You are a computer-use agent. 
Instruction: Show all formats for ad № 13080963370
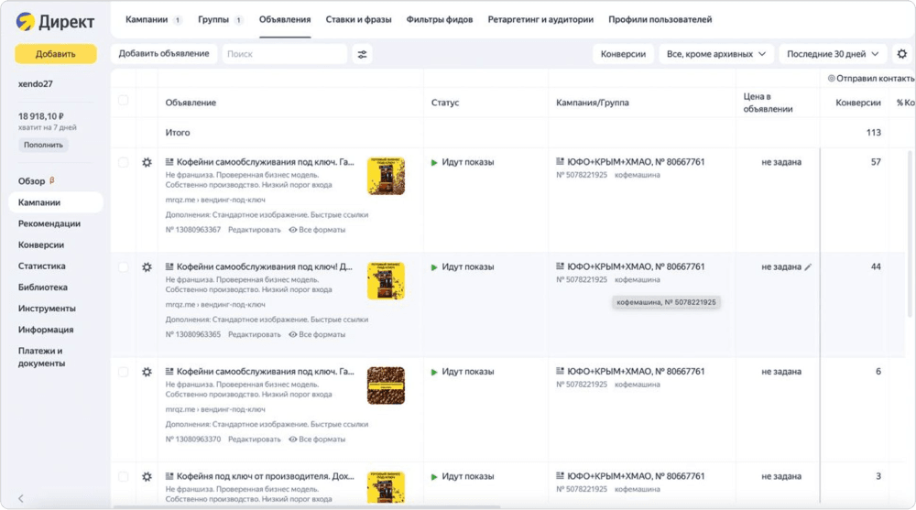point(317,439)
